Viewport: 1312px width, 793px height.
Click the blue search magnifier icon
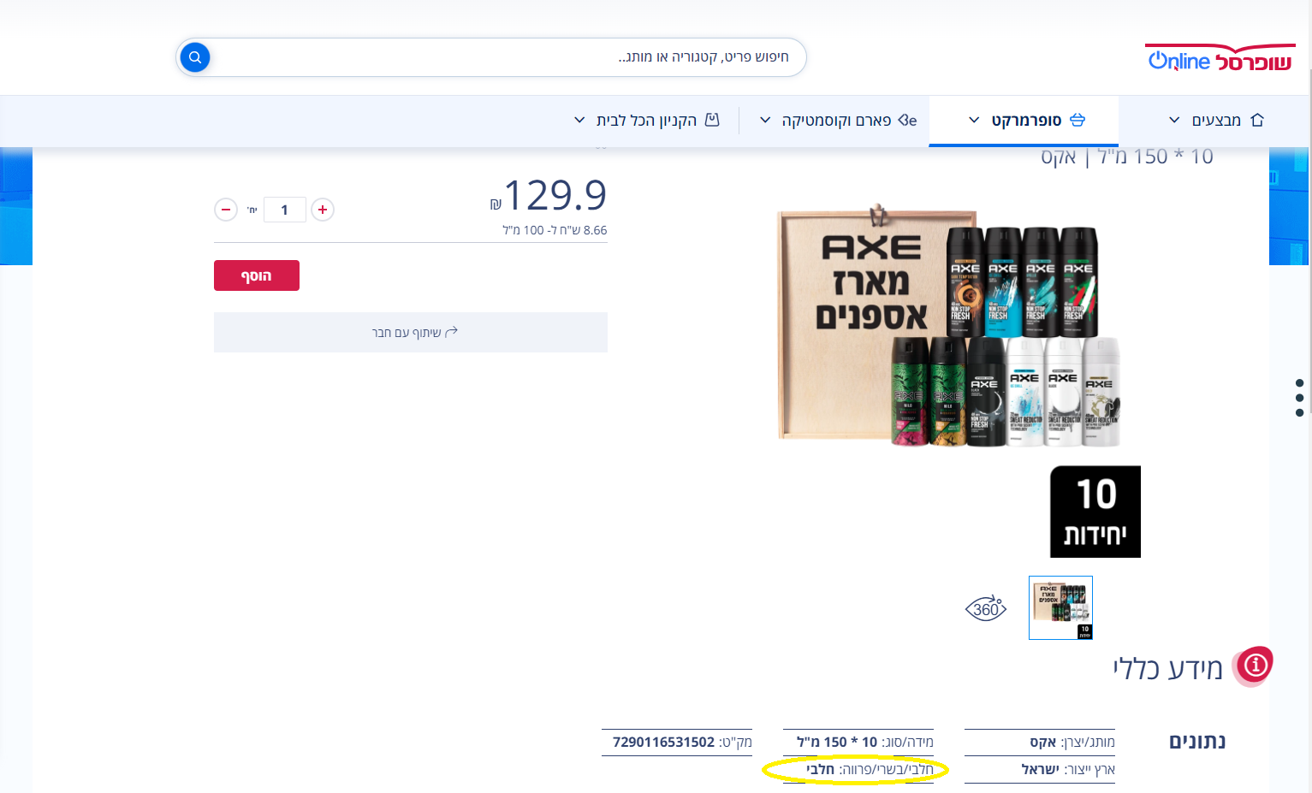pos(195,57)
